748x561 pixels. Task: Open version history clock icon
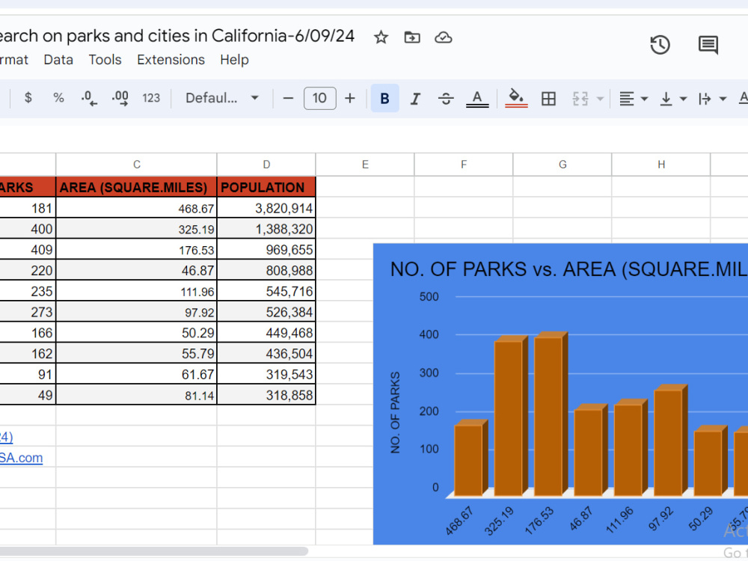(x=660, y=45)
